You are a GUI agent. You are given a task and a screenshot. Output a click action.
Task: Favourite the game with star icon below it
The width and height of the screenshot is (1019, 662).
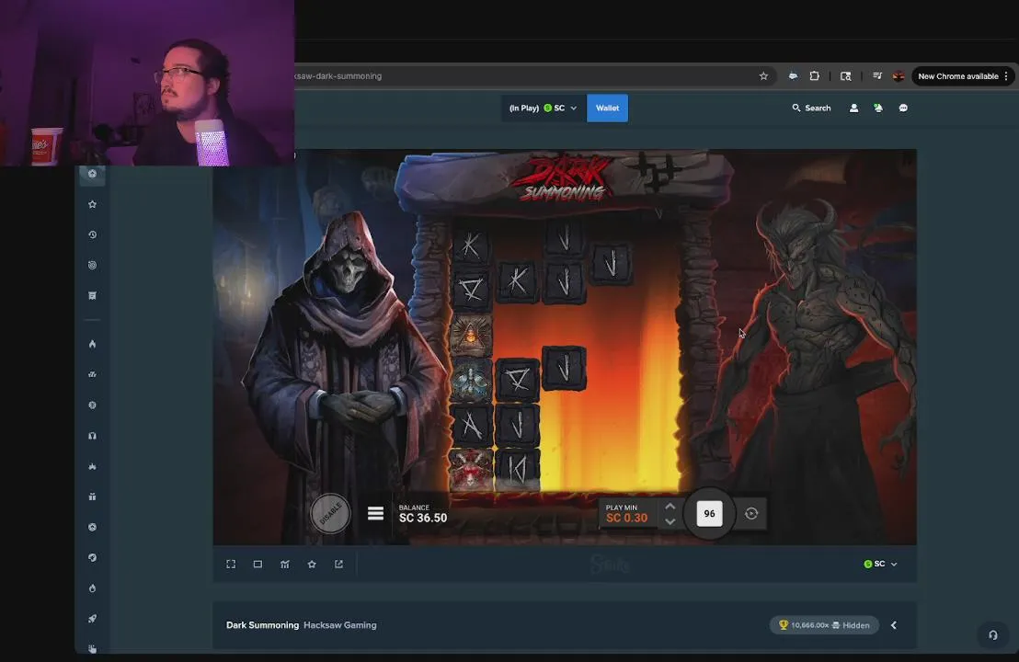312,564
